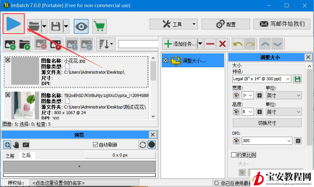The height and width of the screenshot is (187, 314).
Task: Open the 配置 settings button
Action: [226, 24]
